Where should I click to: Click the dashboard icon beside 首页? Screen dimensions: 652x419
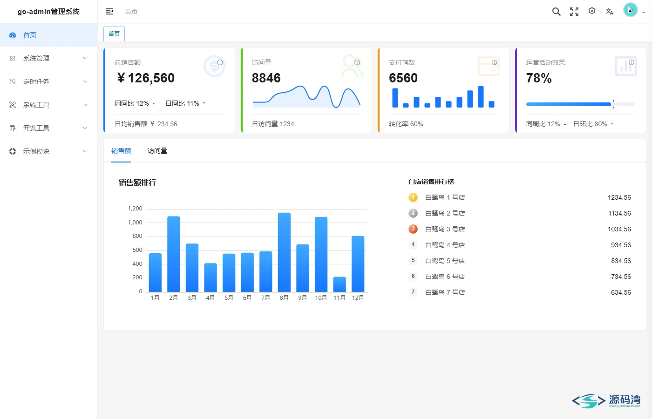coord(13,35)
